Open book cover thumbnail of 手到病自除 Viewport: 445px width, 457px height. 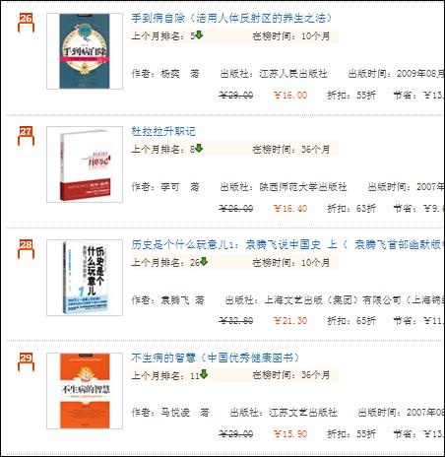[85, 51]
